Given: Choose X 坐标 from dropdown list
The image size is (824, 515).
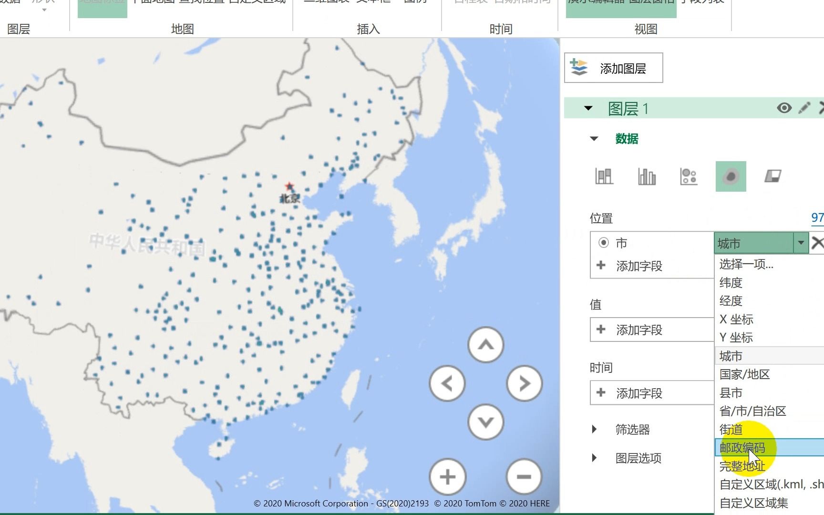Looking at the screenshot, I should [x=769, y=319].
